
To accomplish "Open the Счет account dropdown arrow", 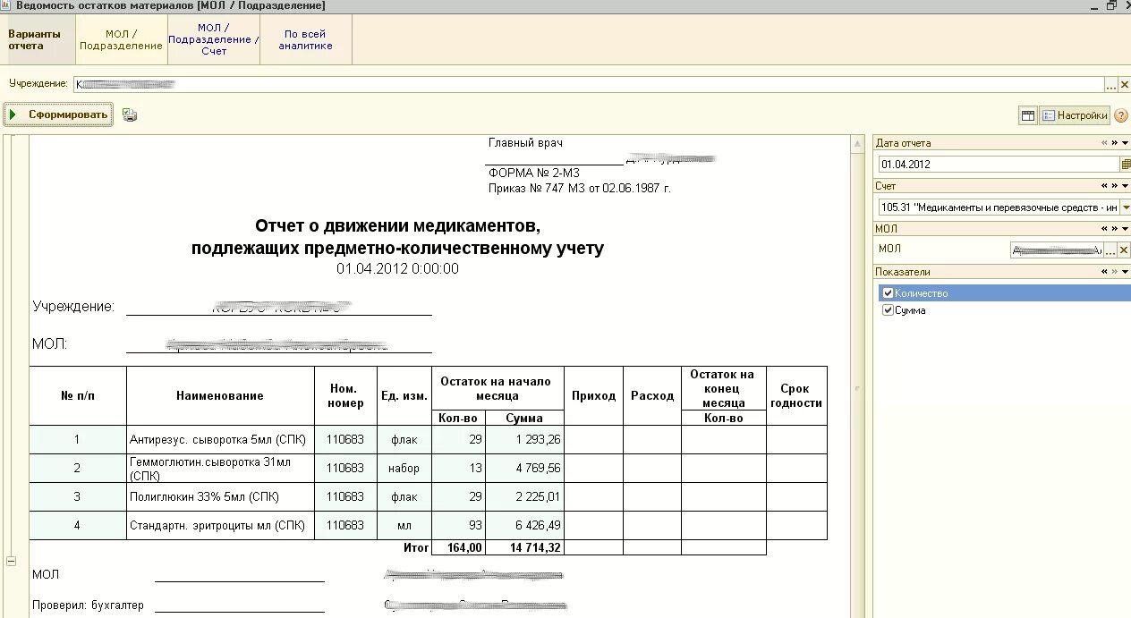I will coord(1125,207).
